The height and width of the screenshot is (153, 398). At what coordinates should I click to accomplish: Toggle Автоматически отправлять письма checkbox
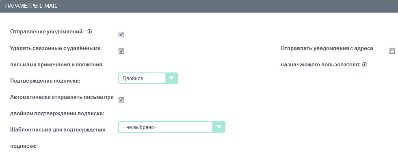tap(121, 100)
